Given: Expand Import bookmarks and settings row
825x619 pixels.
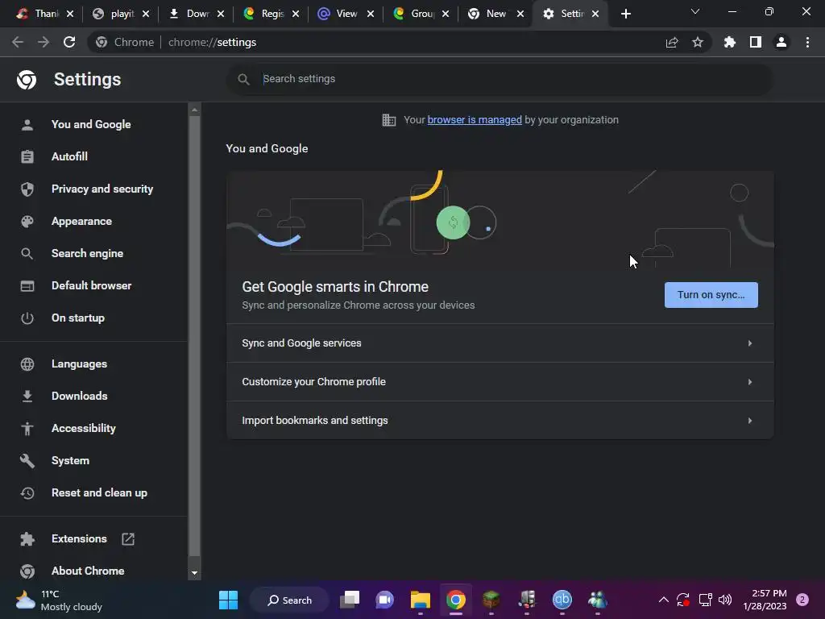Looking at the screenshot, I should 500,421.
